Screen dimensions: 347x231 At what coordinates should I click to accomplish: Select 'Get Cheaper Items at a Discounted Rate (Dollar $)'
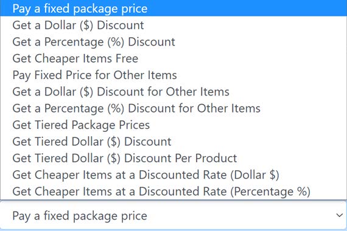pyautogui.click(x=173, y=174)
